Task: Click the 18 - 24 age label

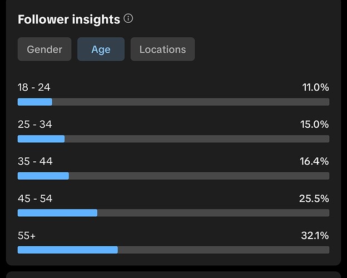Action: click(x=34, y=87)
